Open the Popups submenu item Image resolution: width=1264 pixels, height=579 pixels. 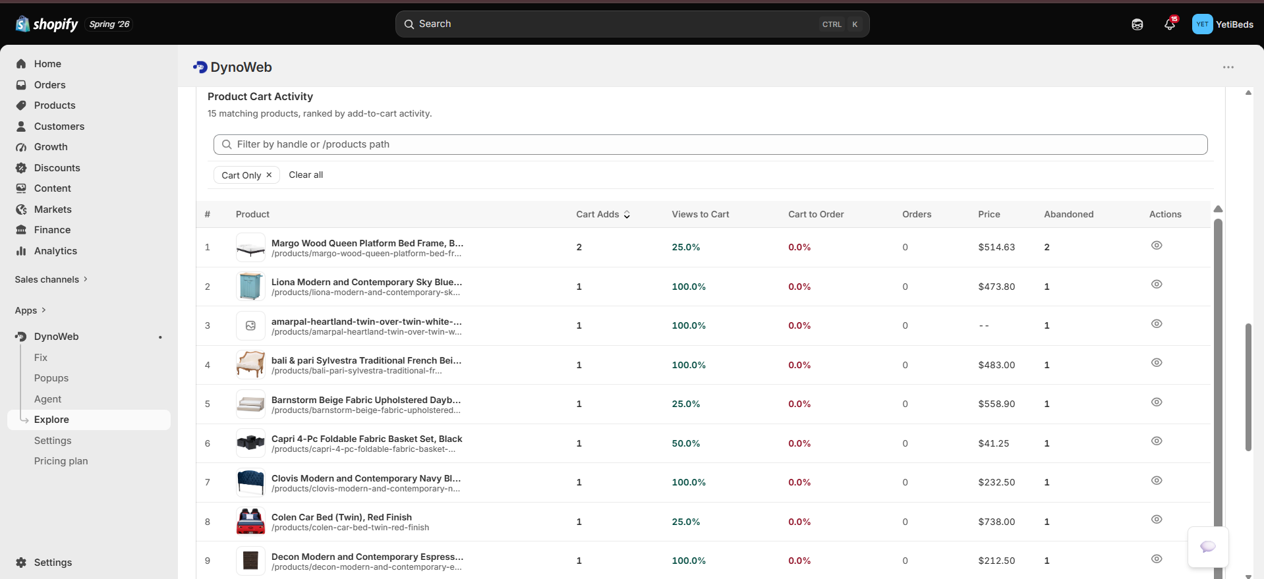(x=51, y=378)
